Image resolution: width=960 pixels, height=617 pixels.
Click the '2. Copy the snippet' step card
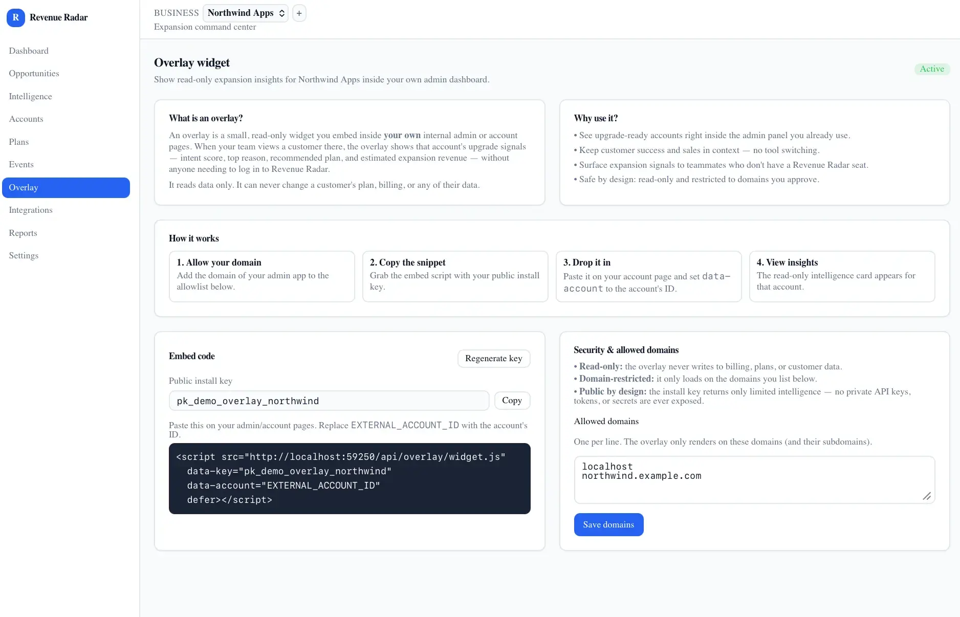coord(455,276)
